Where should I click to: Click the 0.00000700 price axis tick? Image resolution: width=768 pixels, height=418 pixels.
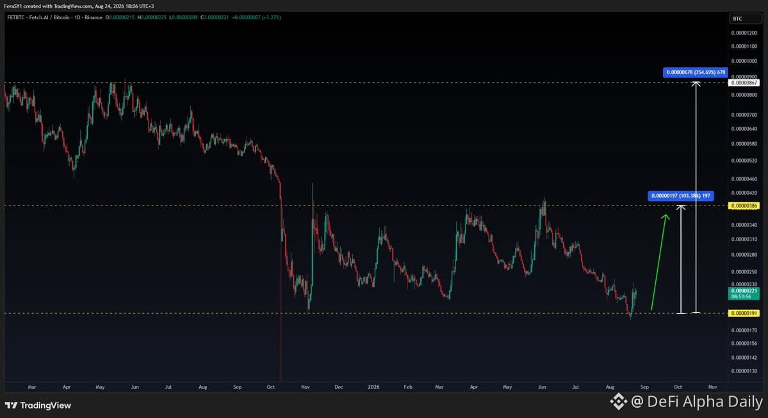tap(744, 115)
